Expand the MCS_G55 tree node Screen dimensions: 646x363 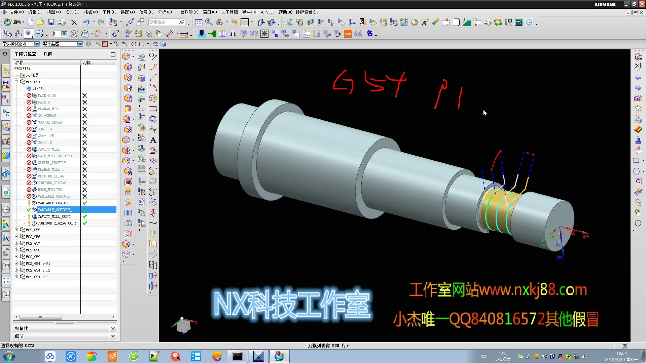point(16,230)
